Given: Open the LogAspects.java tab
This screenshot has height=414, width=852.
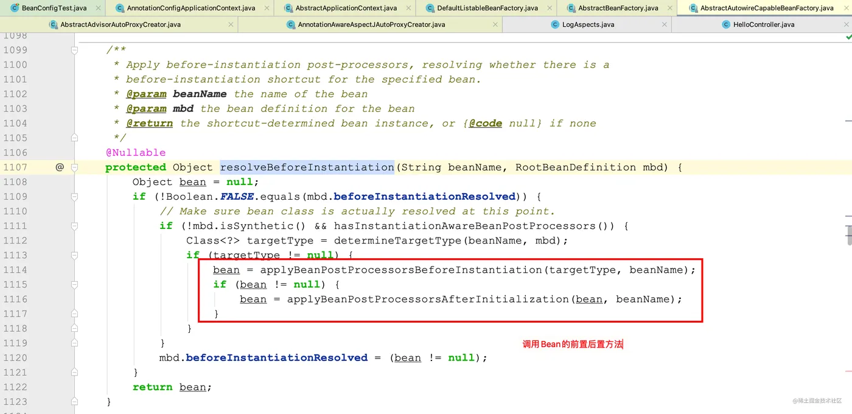Looking at the screenshot, I should [587, 25].
